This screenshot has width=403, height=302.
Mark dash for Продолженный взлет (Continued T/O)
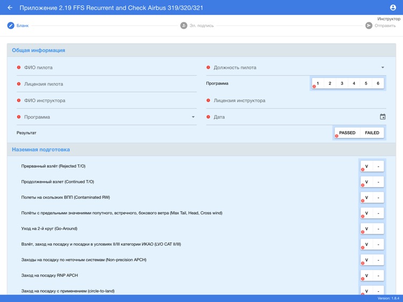[x=378, y=182]
